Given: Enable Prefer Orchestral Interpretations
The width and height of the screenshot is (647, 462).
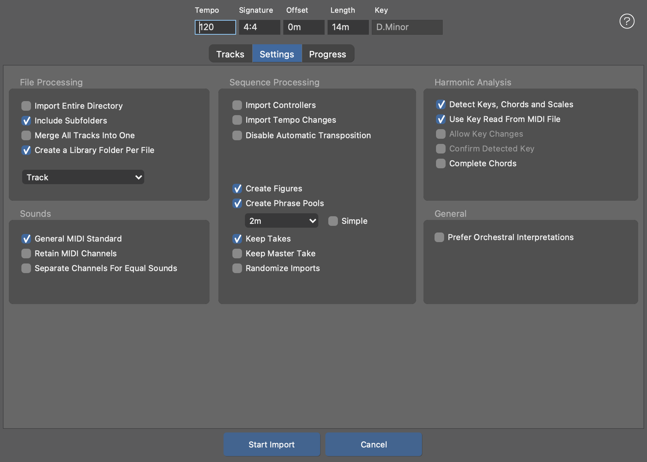Looking at the screenshot, I should pos(439,237).
